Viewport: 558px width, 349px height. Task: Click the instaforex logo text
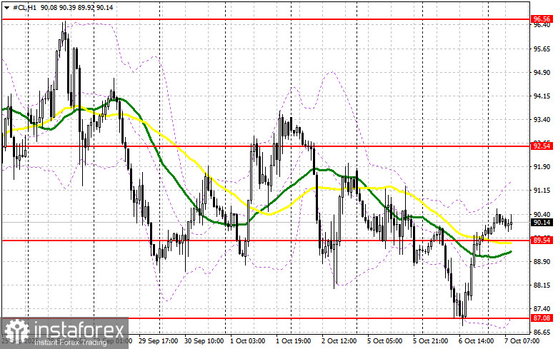tap(79, 330)
